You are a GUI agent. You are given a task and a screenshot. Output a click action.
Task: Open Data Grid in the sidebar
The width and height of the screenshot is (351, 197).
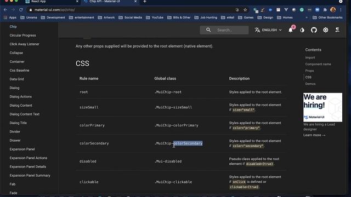click(16, 79)
